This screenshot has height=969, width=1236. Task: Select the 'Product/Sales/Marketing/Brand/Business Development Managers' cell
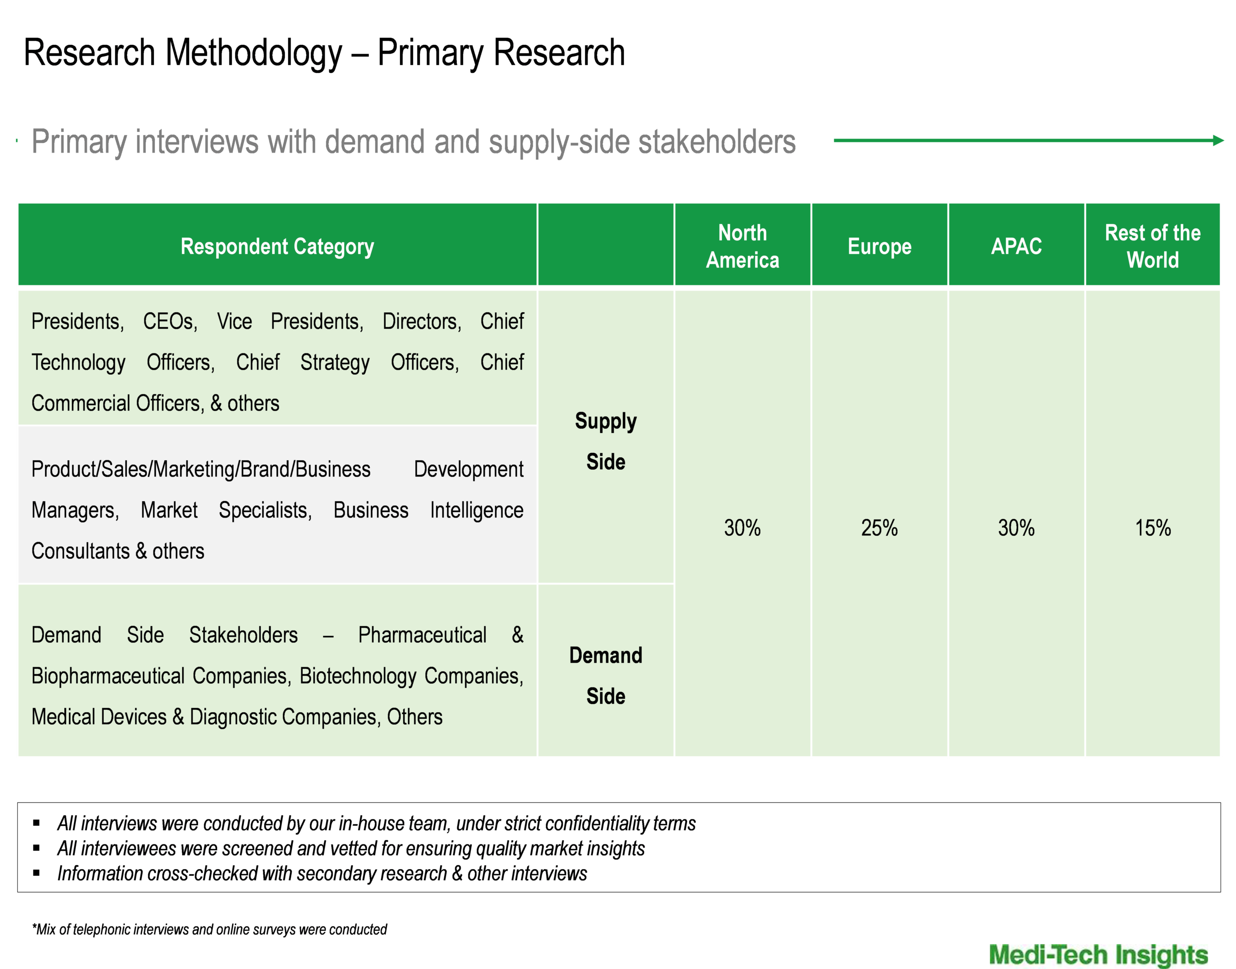(278, 505)
